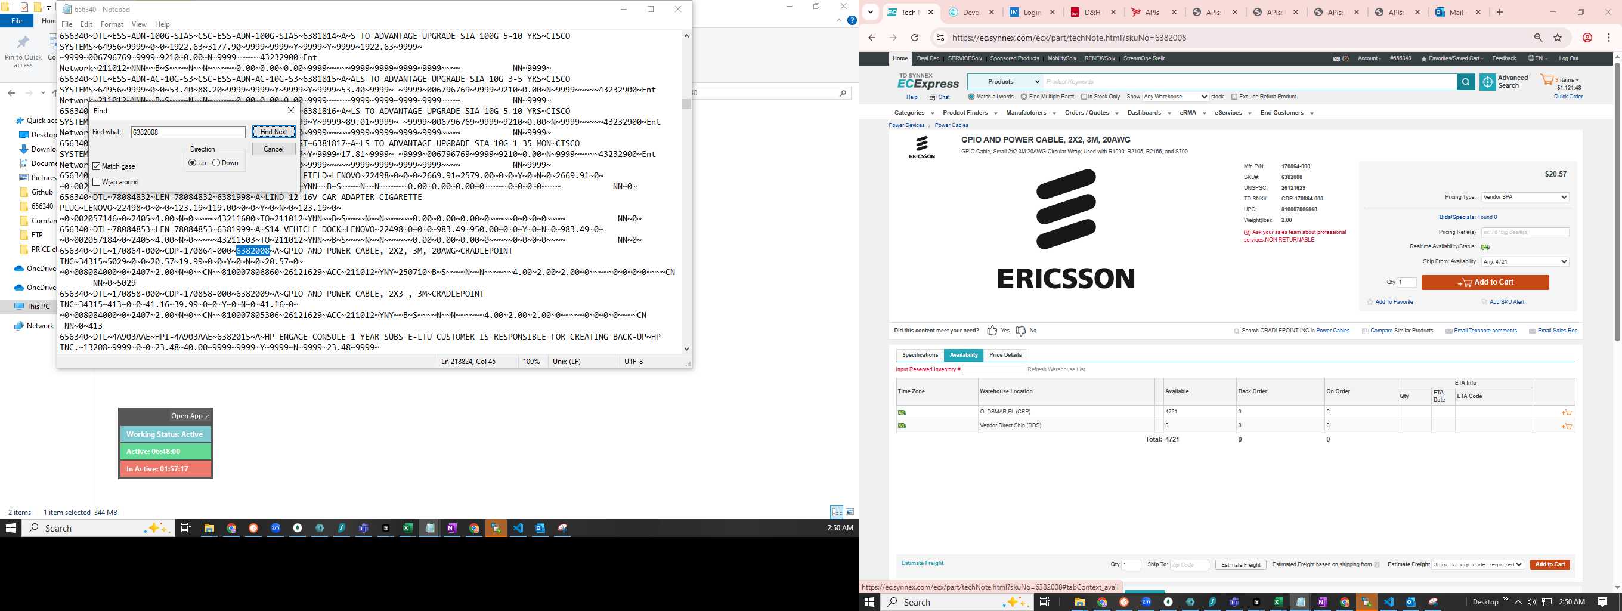Select Down direction radio button
The image size is (1622, 611).
(x=216, y=163)
